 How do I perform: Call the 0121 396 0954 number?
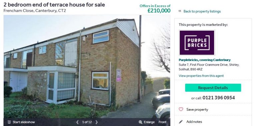pyautogui.click(x=219, y=98)
